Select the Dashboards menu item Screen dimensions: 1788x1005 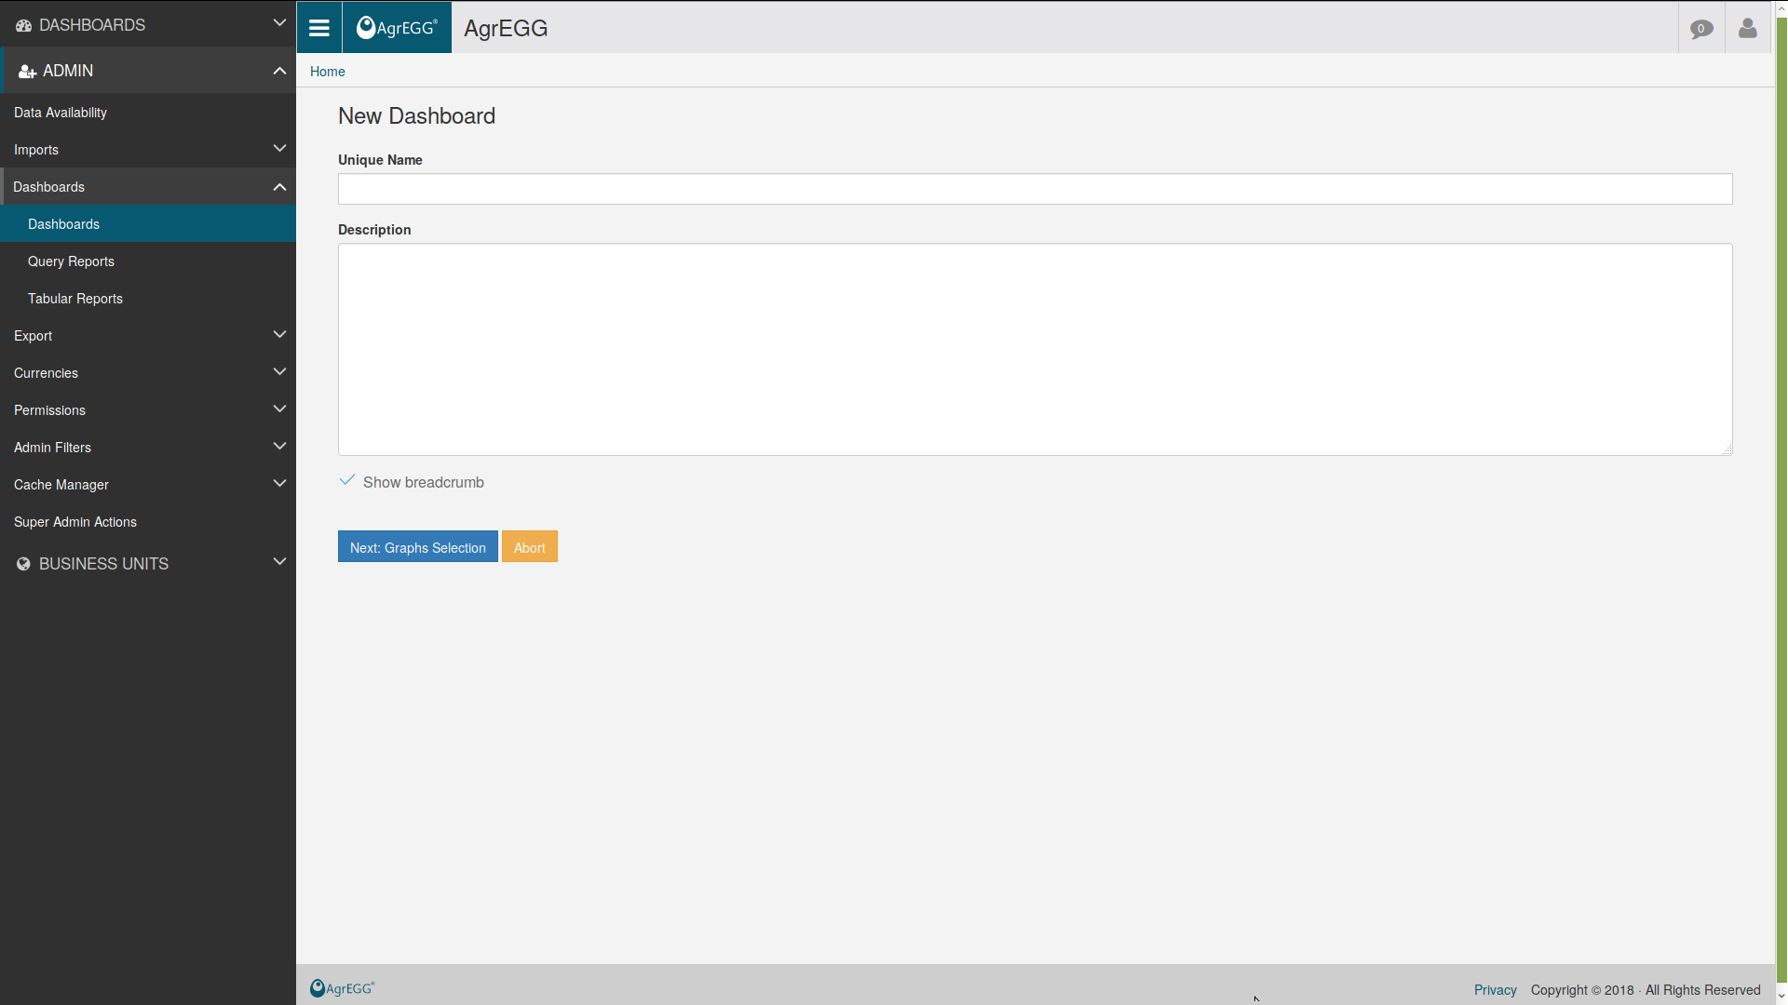coord(62,223)
